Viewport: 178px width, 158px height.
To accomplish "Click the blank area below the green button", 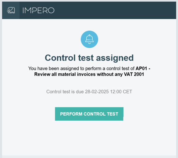I will (89, 137).
